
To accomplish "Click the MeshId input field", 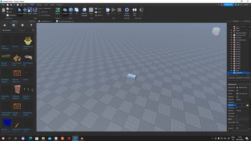I will click(241, 105).
